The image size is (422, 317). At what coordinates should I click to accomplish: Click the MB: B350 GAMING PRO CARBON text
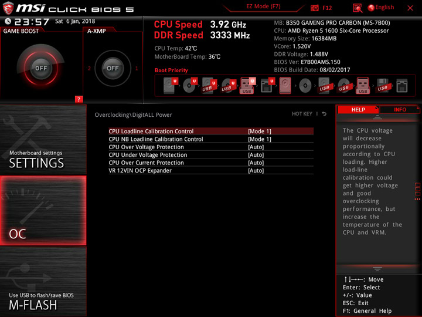pos(332,23)
